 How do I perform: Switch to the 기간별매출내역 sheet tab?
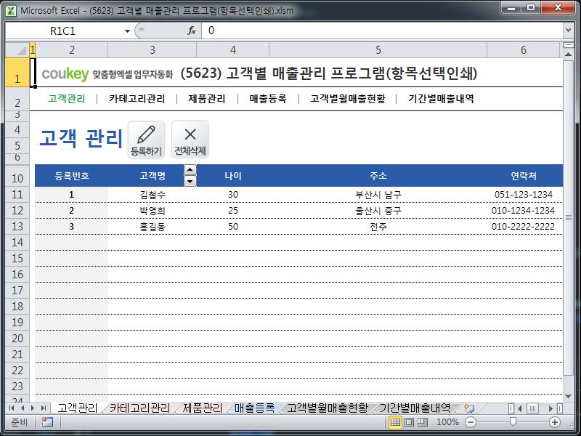[x=415, y=408]
